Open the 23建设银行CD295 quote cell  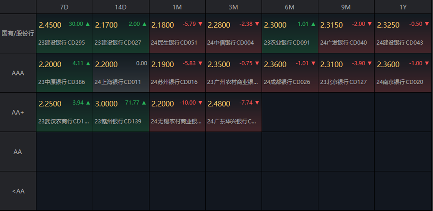[x=65, y=33]
